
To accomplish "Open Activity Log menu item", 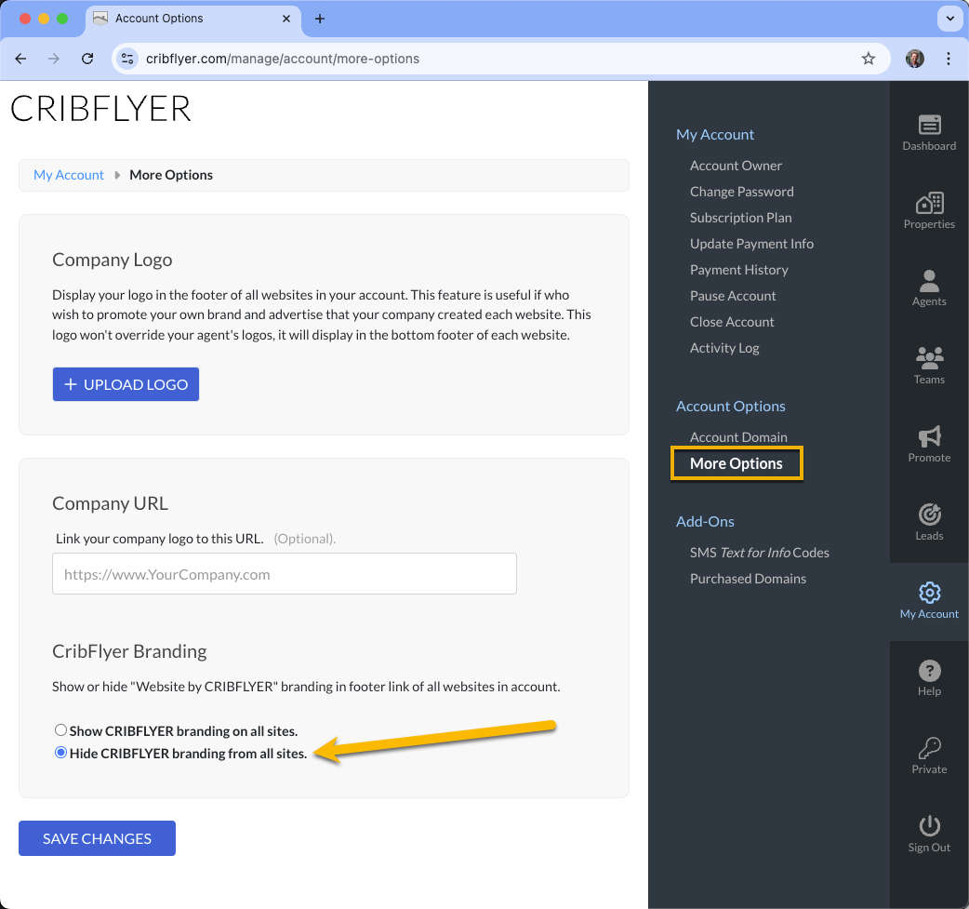I will (724, 348).
